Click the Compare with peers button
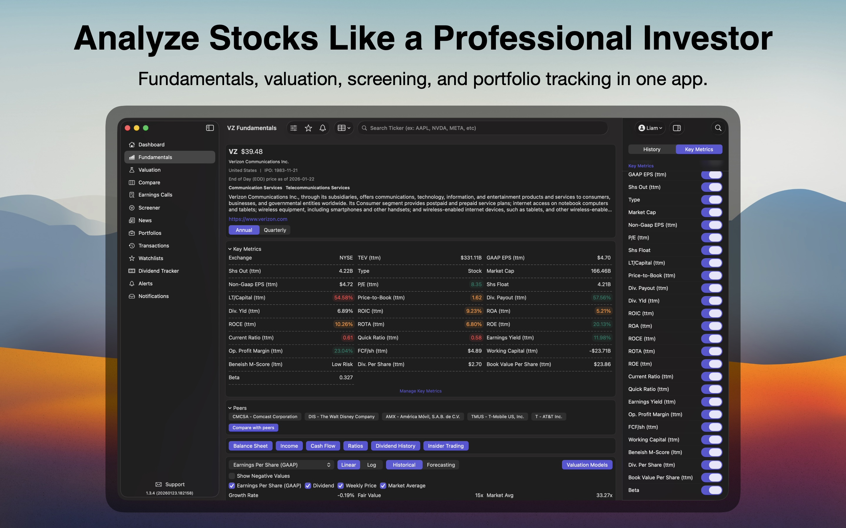The image size is (846, 528). [x=254, y=427]
